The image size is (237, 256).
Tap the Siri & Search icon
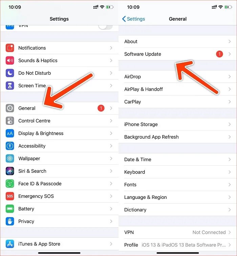(10, 171)
